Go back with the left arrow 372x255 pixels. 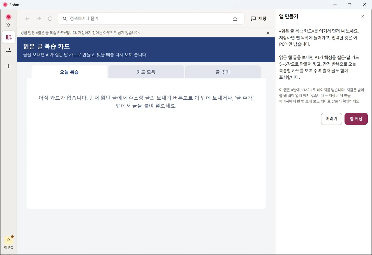(x=28, y=19)
